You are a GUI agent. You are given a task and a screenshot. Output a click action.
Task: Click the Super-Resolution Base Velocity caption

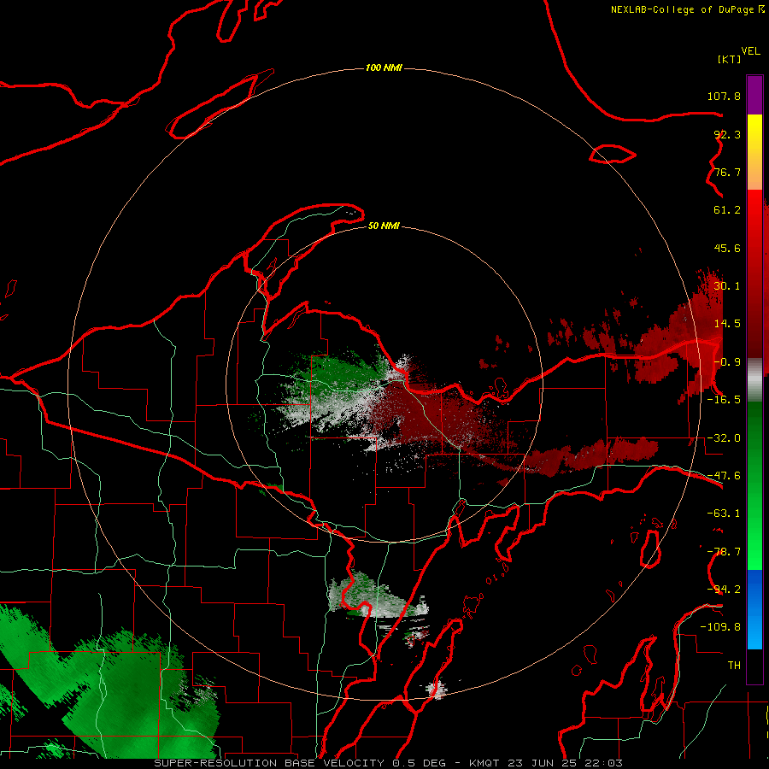389,763
